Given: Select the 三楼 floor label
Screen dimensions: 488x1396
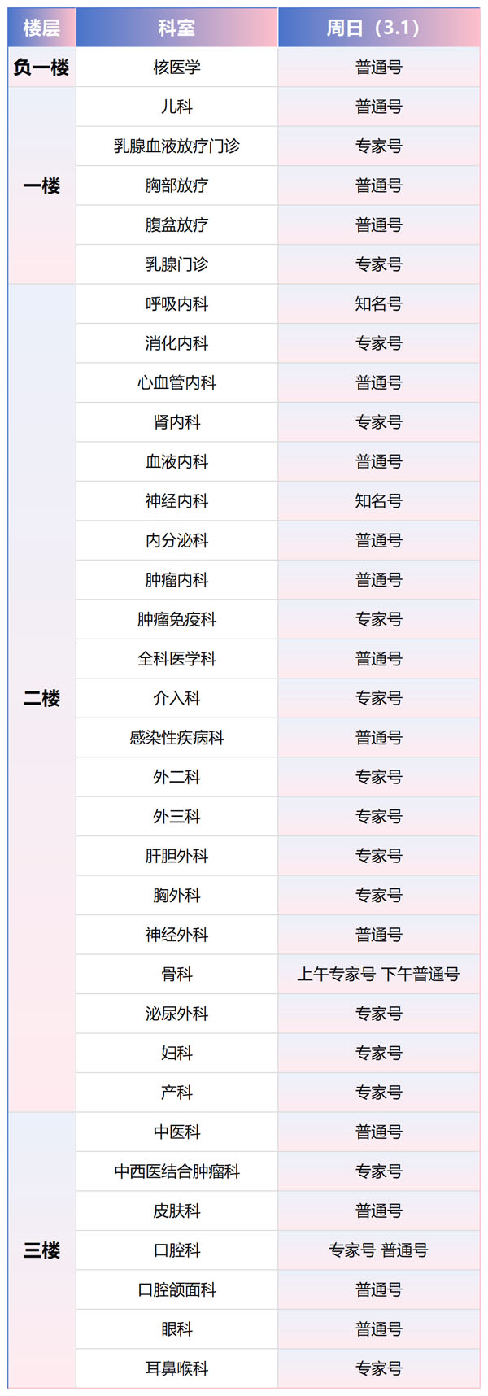Looking at the screenshot, I should (x=41, y=1250).
